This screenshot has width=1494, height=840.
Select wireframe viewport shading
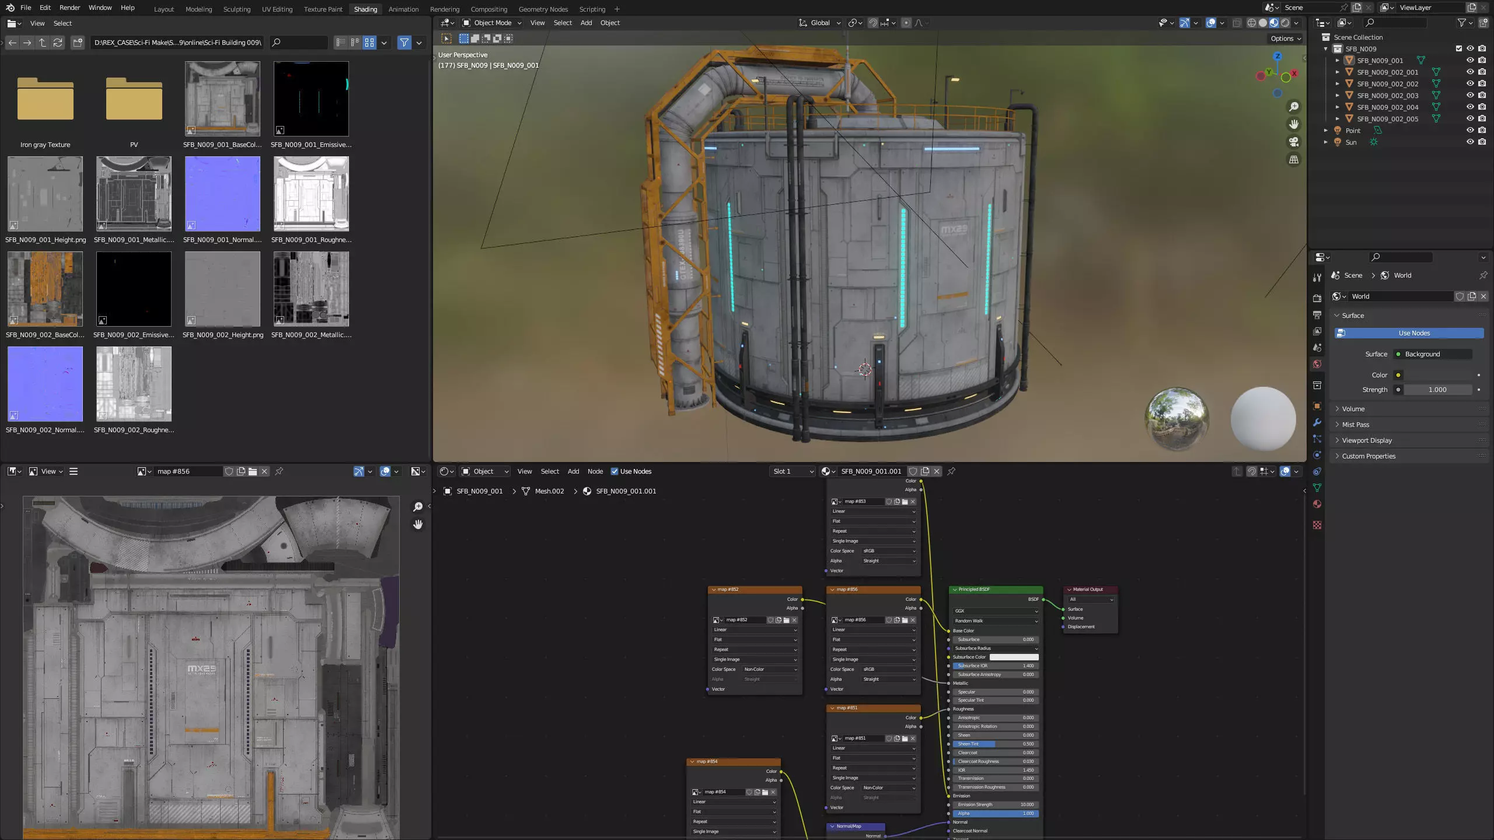tap(1252, 23)
